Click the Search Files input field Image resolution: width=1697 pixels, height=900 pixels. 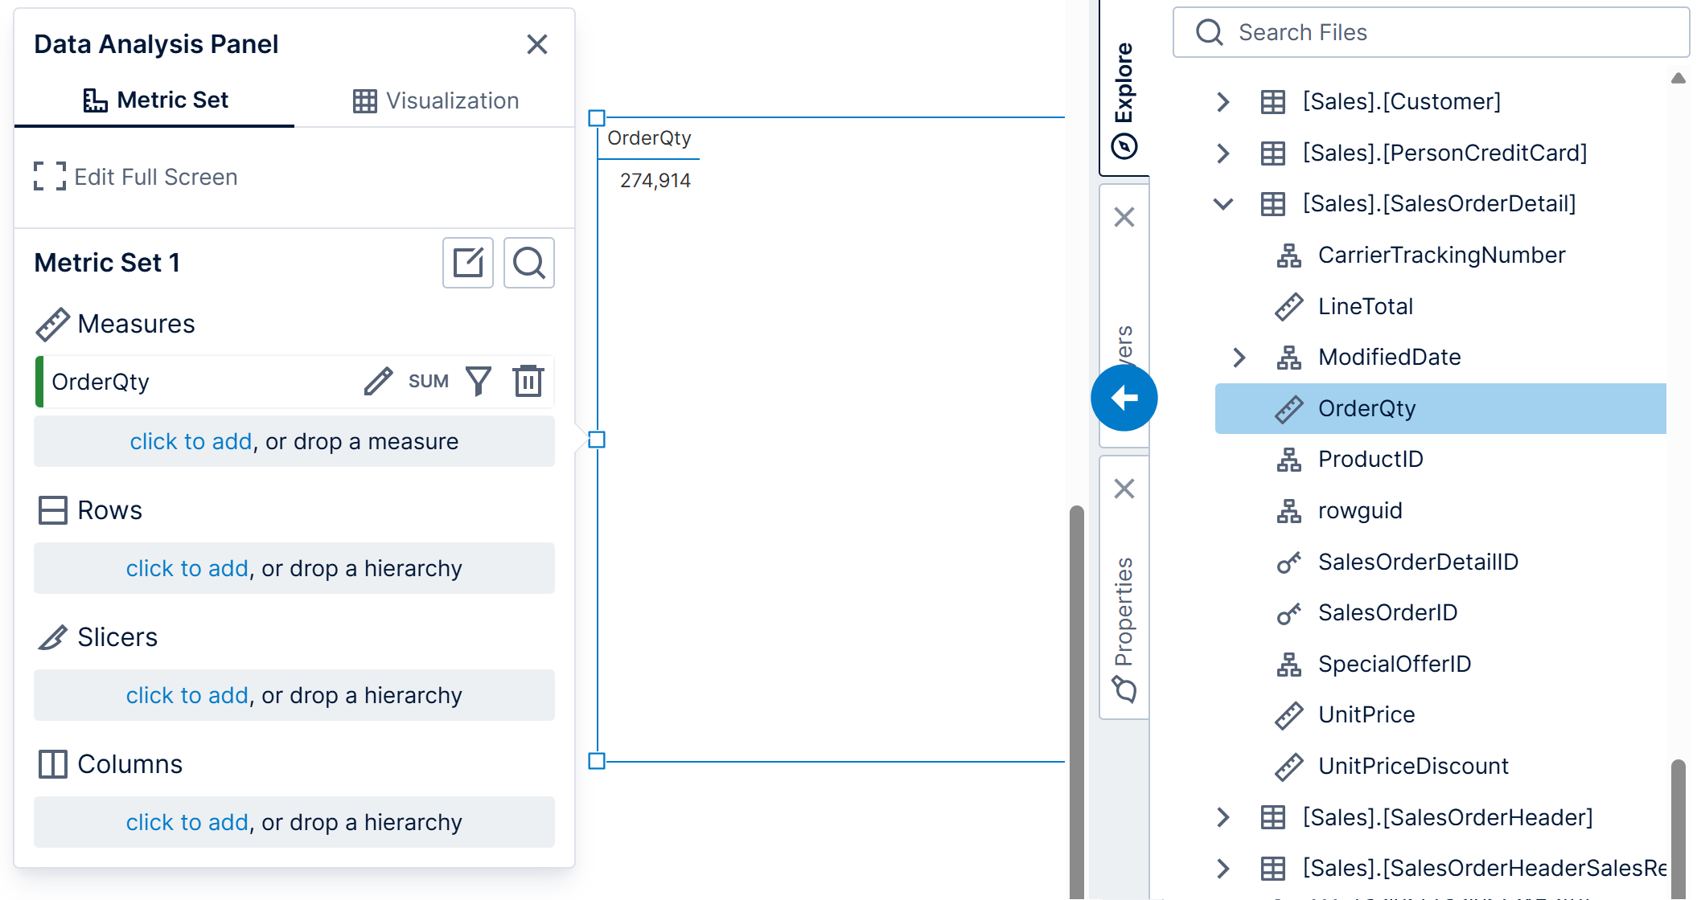point(1433,32)
